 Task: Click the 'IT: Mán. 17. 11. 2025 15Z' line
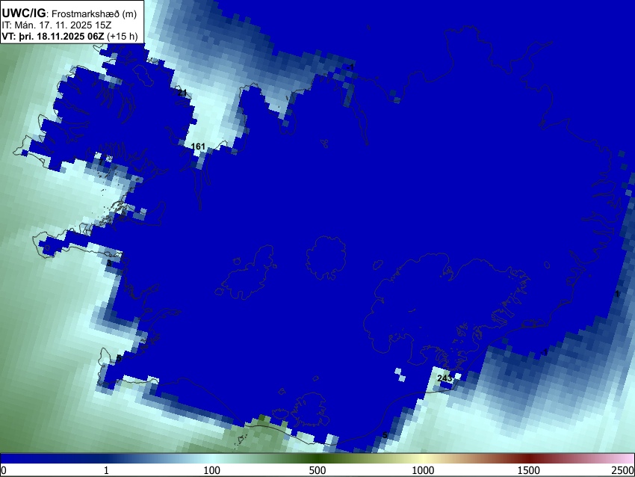[52, 25]
